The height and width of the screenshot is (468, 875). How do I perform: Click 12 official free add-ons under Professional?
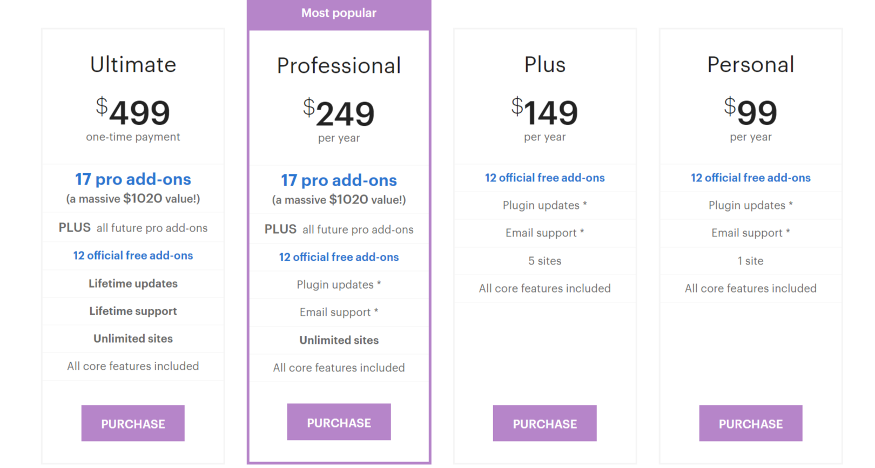pyautogui.click(x=339, y=257)
